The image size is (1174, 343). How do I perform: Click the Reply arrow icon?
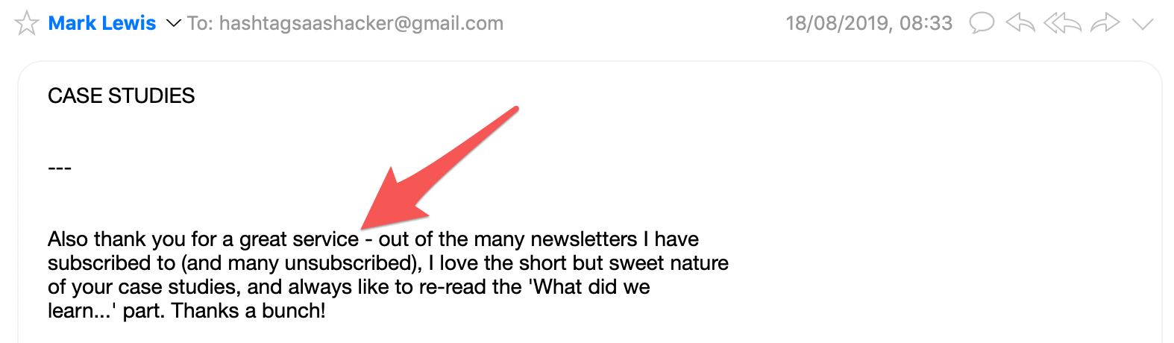[1020, 23]
